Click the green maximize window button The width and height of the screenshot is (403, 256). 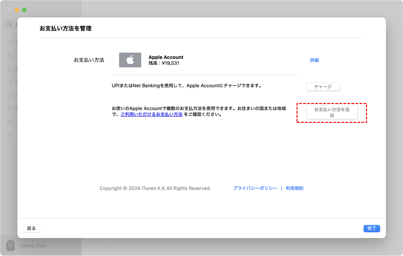pos(24,10)
